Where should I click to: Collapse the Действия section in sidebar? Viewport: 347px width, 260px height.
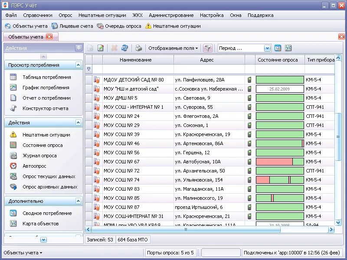[x=78, y=123]
